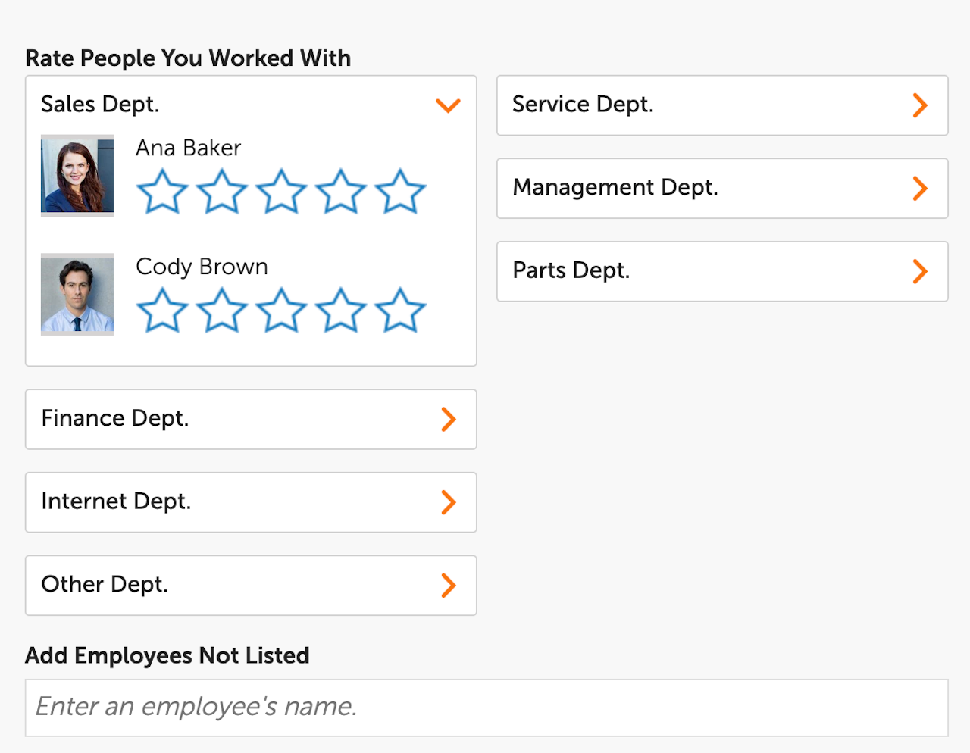Give Cody Brown a two-star rating

coord(222,311)
